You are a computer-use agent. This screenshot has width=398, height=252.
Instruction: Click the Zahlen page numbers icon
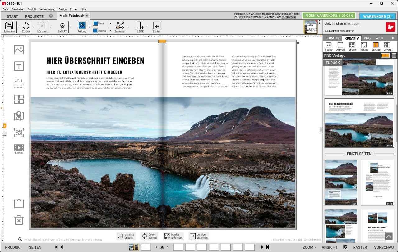point(157,26)
